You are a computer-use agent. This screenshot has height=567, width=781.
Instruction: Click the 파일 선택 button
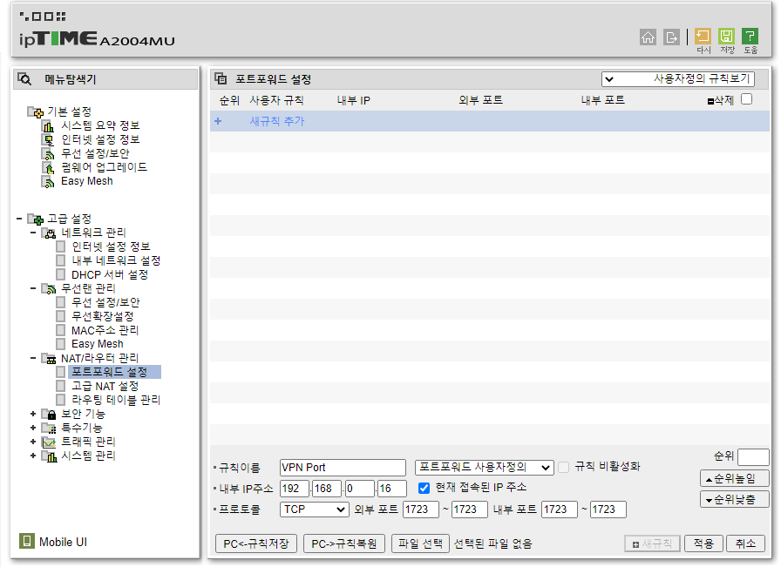pyautogui.click(x=420, y=543)
